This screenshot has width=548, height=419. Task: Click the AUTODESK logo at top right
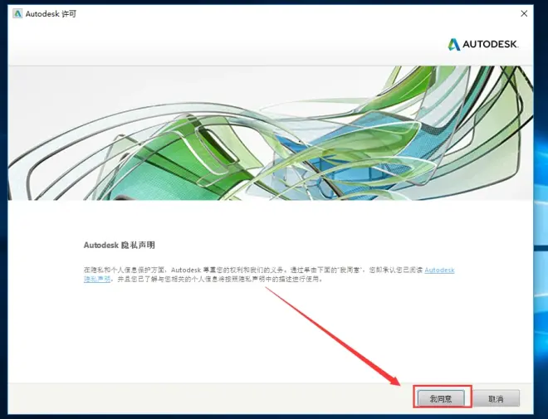483,44
